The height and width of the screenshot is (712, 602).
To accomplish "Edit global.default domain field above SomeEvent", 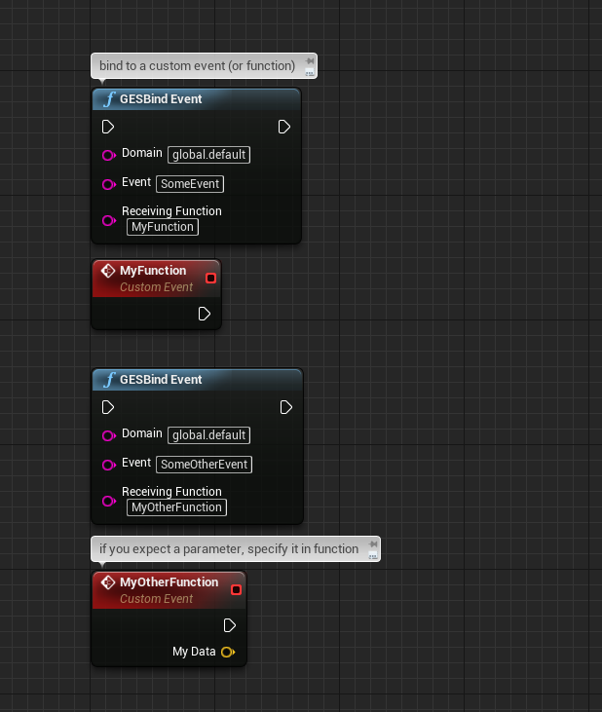I will (x=208, y=155).
